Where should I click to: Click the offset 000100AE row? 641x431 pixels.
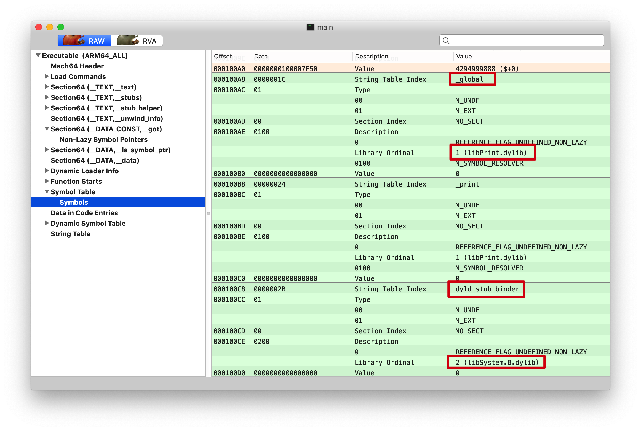tap(410, 132)
